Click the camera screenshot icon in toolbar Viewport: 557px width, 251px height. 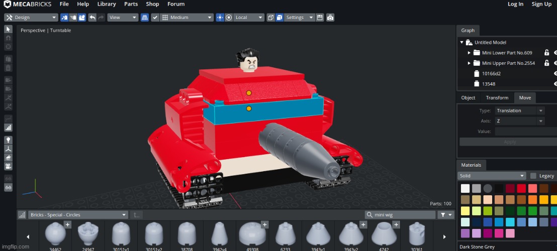click(x=330, y=18)
